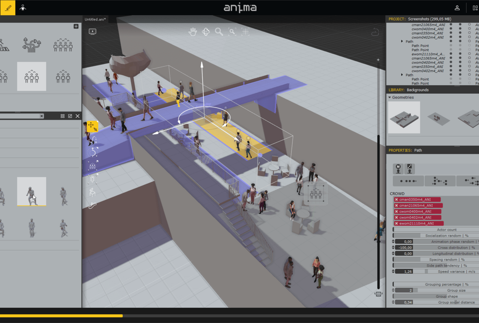Expand the first Path node in the Project tree
This screenshot has width=479, height=323.
[x=402, y=42]
